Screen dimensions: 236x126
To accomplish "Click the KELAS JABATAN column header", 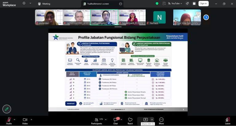I will pyautogui.click(x=73, y=74).
